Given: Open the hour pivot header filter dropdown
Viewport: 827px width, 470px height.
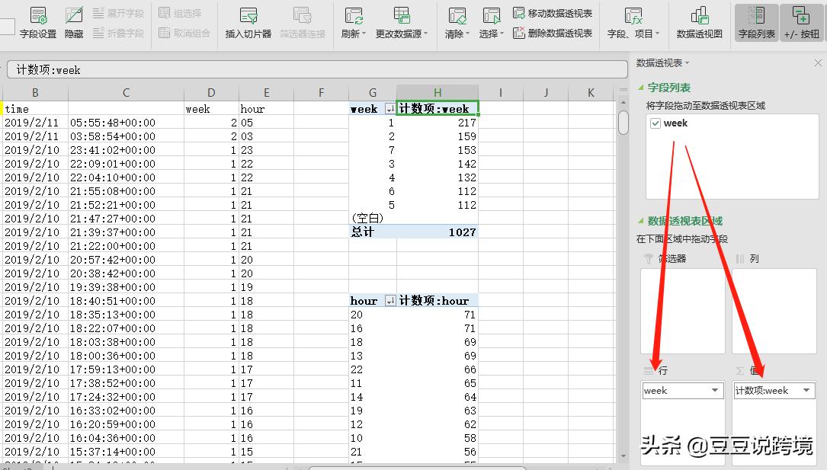Looking at the screenshot, I should click(x=389, y=302).
